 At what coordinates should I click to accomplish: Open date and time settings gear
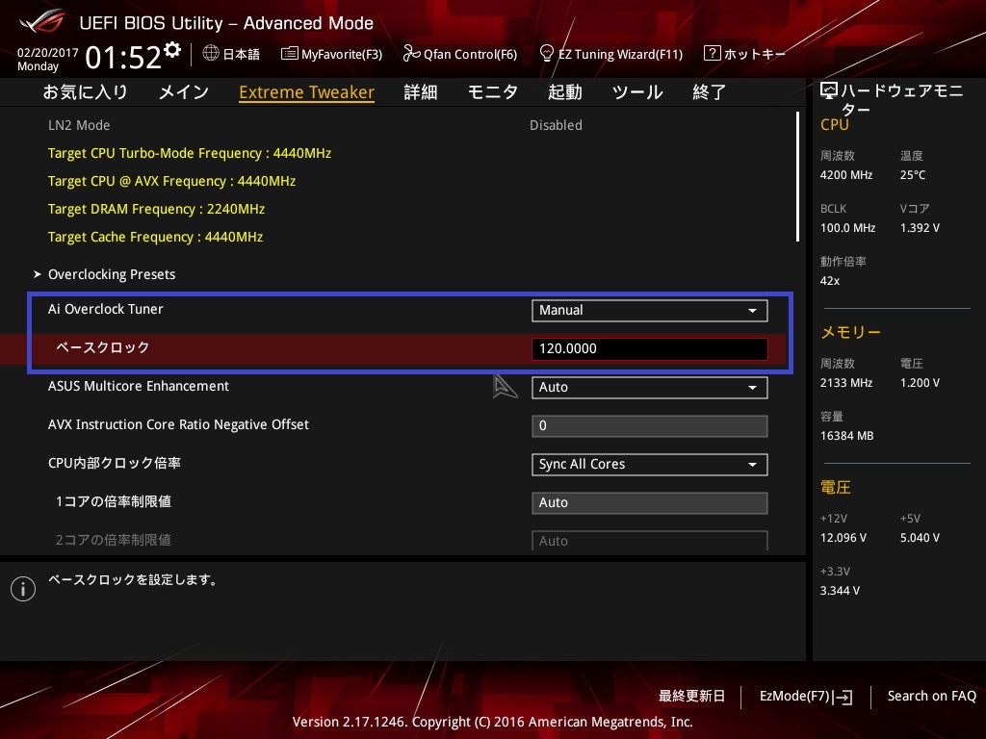coord(172,50)
